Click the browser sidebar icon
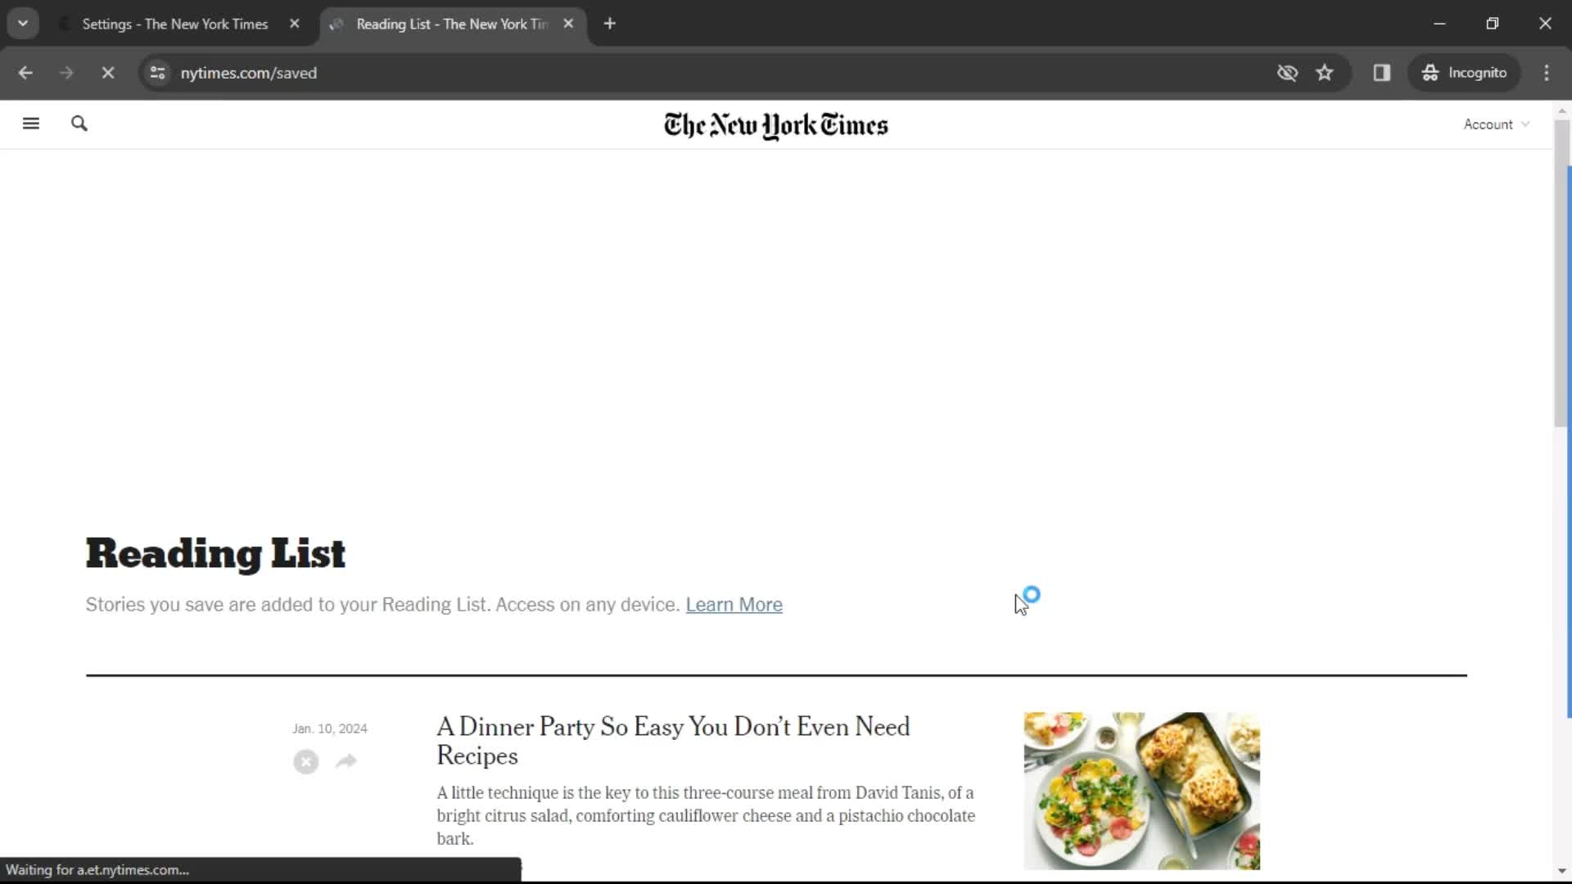The image size is (1572, 884). point(1382,72)
